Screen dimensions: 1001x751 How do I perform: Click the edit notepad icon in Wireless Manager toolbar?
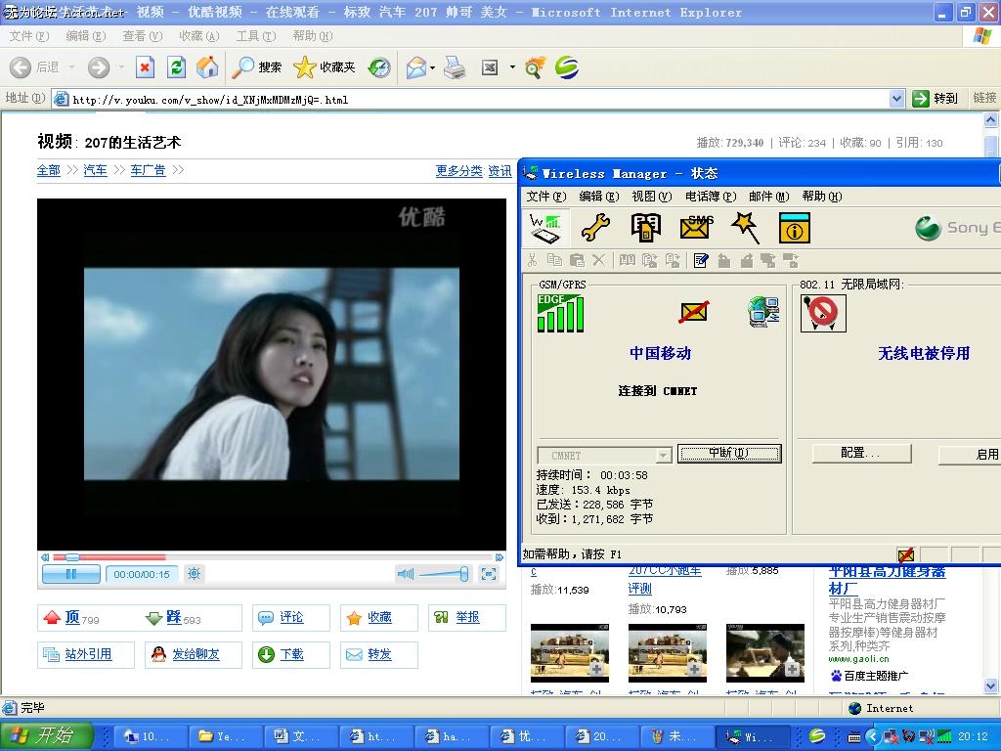[x=700, y=260]
